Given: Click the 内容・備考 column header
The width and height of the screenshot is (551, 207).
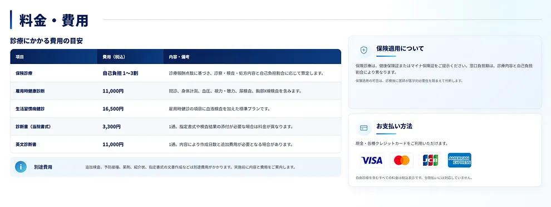Looking at the screenshot, I should [x=179, y=57].
